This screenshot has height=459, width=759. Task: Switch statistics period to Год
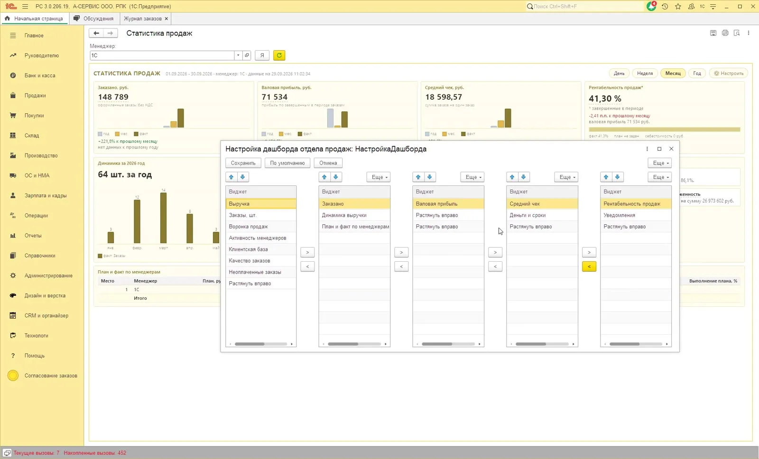[697, 73]
